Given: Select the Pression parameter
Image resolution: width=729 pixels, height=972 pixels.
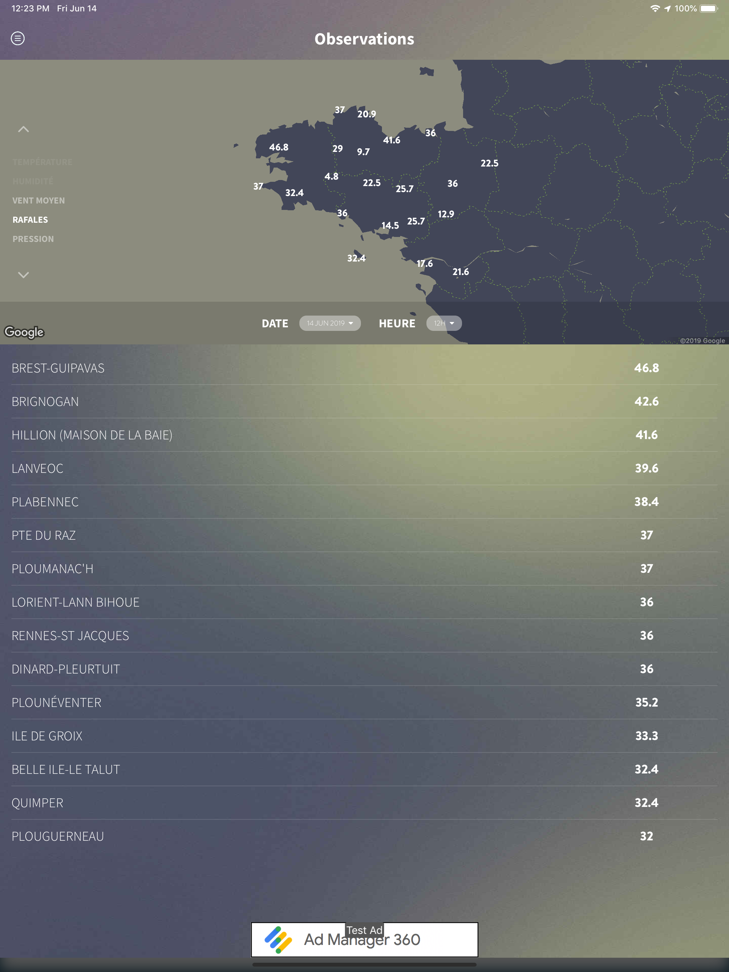Looking at the screenshot, I should [x=33, y=239].
